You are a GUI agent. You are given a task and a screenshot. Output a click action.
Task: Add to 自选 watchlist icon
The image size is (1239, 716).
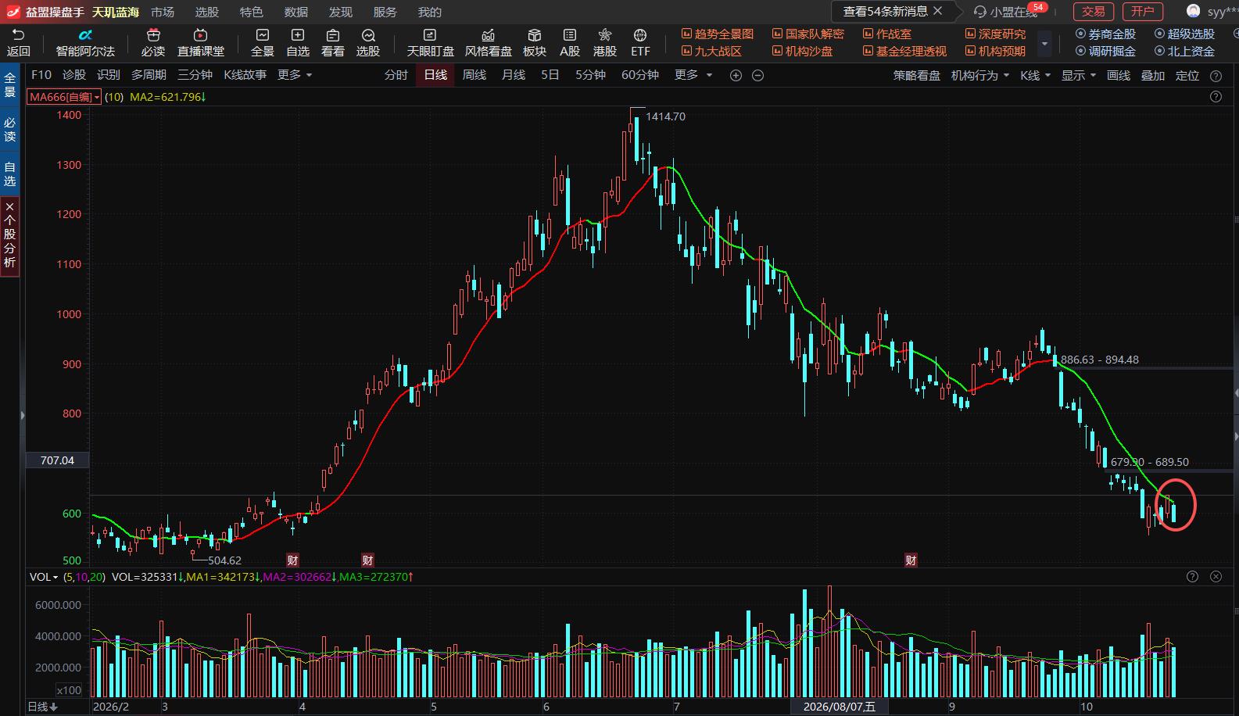click(x=298, y=35)
